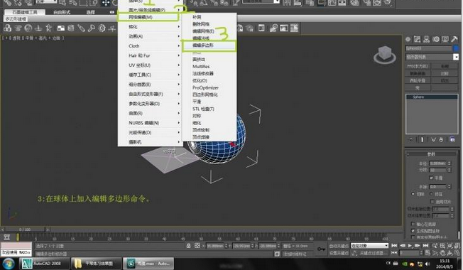Click the Previous Frame button

click(x=403, y=245)
